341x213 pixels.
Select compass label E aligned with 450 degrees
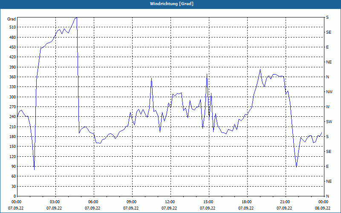tap(327, 47)
